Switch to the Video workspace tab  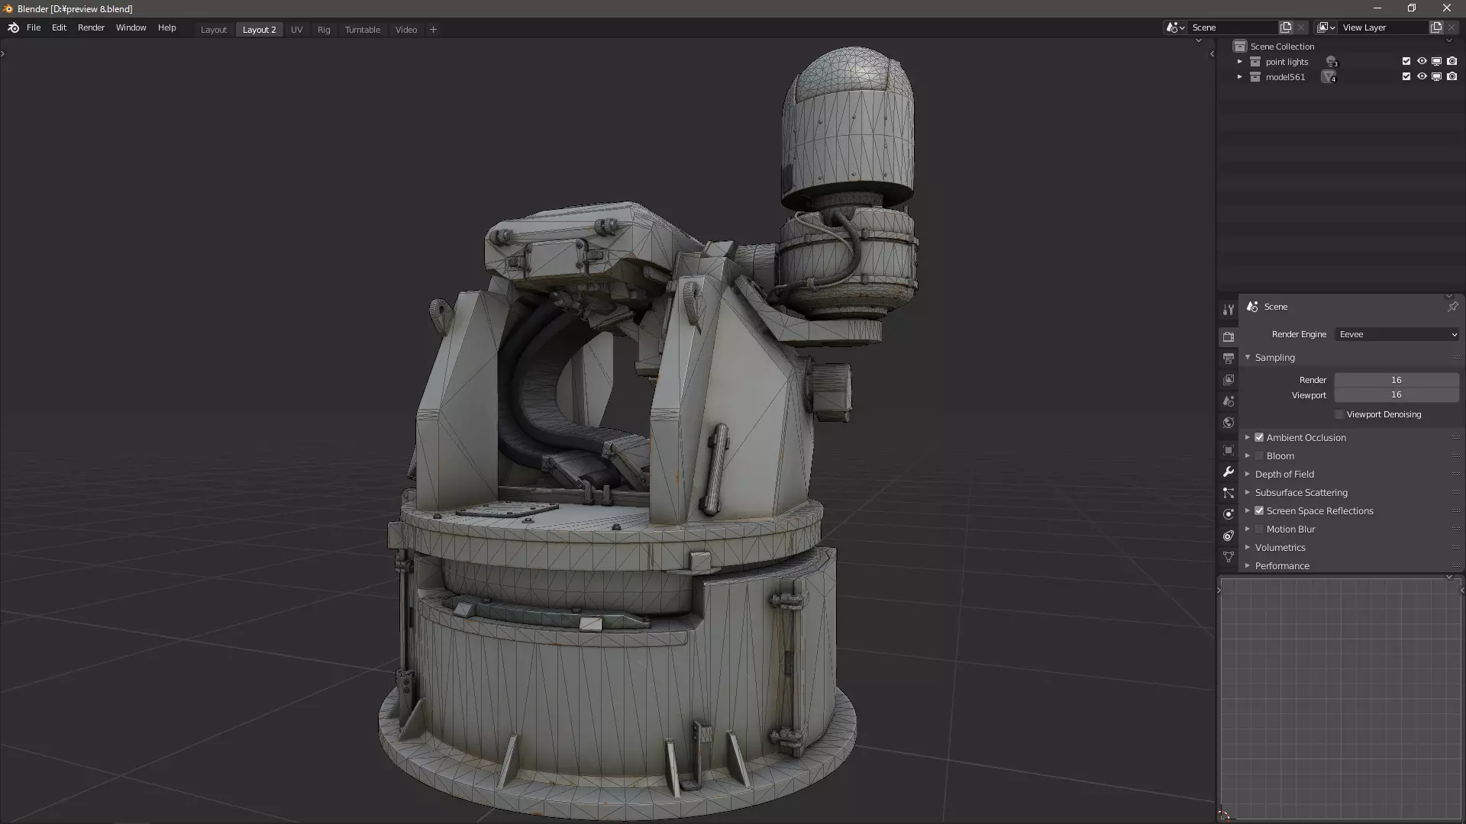click(406, 30)
